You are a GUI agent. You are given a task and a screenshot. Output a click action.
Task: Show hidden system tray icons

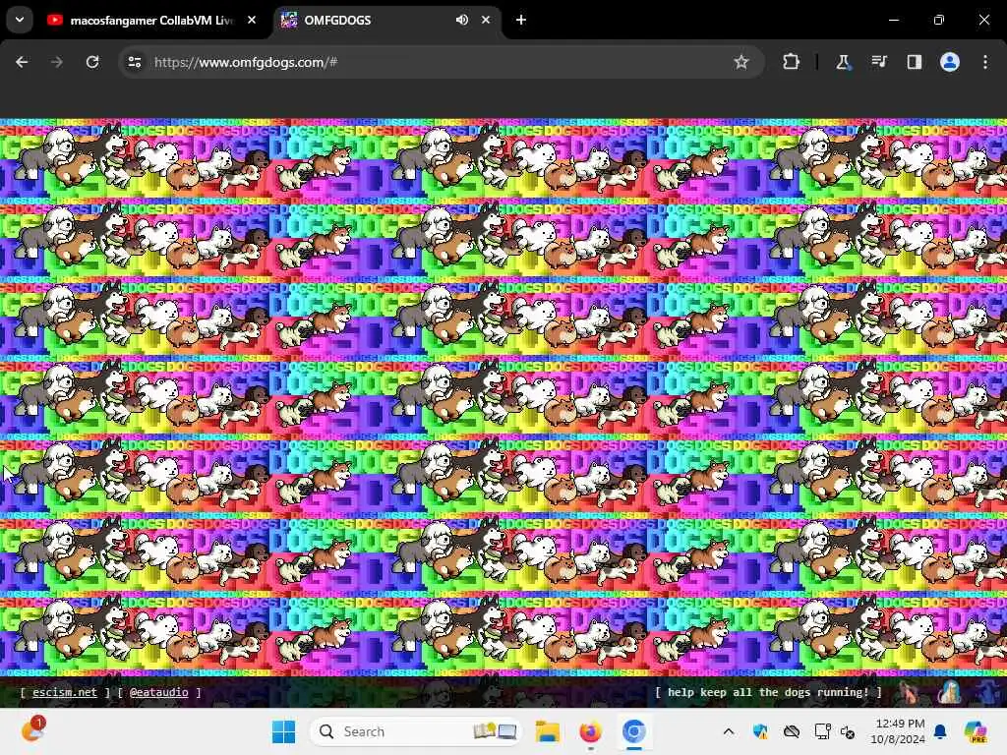click(x=729, y=731)
